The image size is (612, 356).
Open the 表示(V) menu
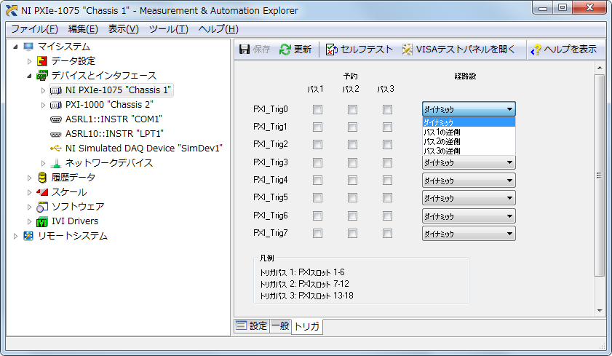click(123, 29)
